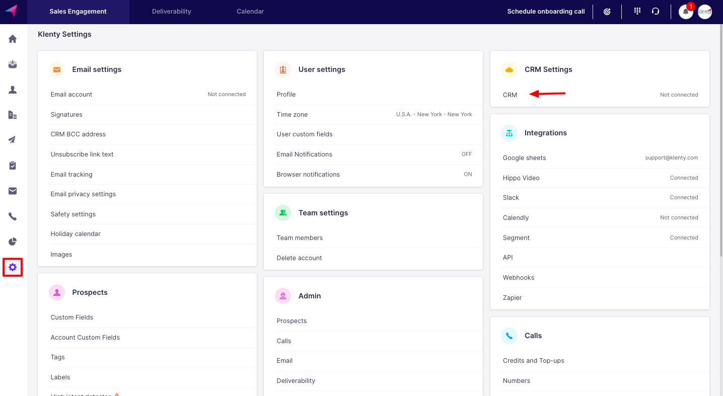Screen dimensions: 723x396
Task: Open the Klenty profile avatar
Action: (x=705, y=12)
